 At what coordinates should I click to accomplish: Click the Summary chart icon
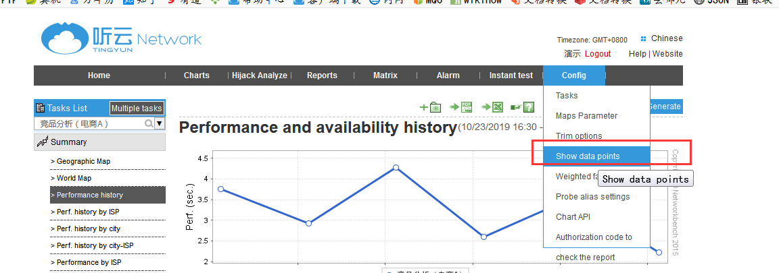pyautogui.click(x=42, y=142)
